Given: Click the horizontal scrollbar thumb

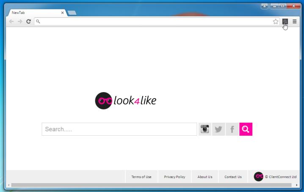Looking at the screenshot, I should coord(151,185).
